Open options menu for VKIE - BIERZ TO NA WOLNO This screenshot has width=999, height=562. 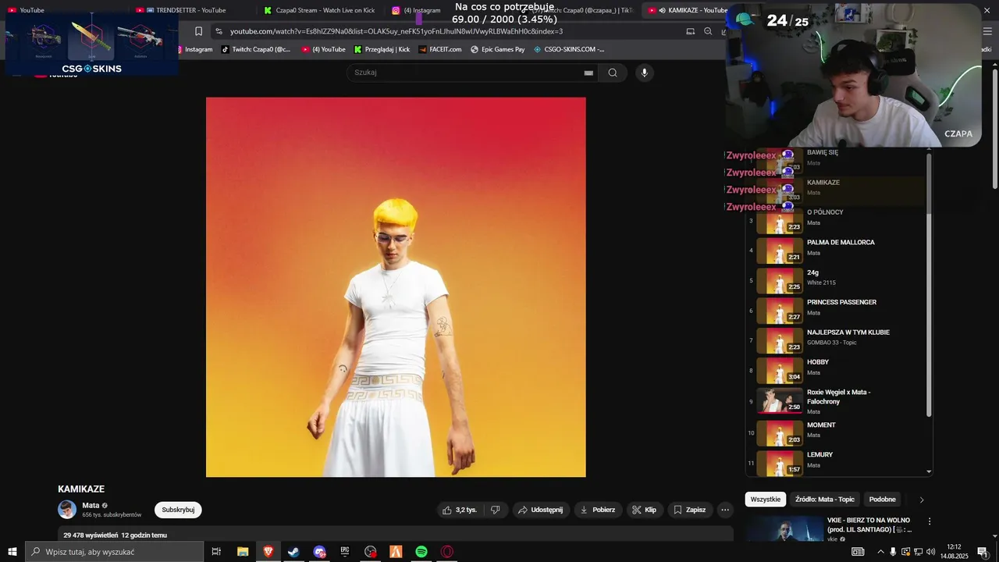click(x=929, y=521)
